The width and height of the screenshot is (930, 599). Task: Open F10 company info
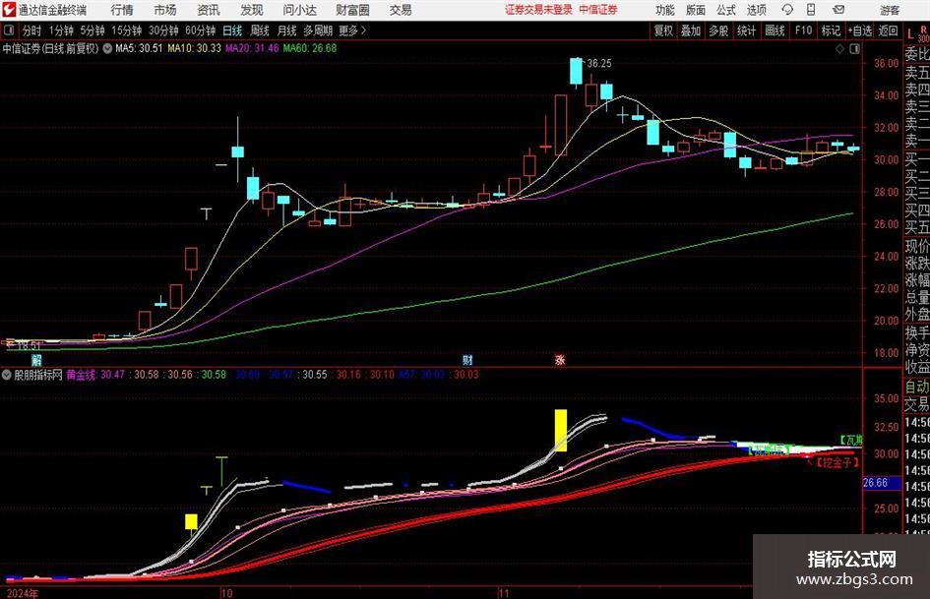pyautogui.click(x=803, y=30)
